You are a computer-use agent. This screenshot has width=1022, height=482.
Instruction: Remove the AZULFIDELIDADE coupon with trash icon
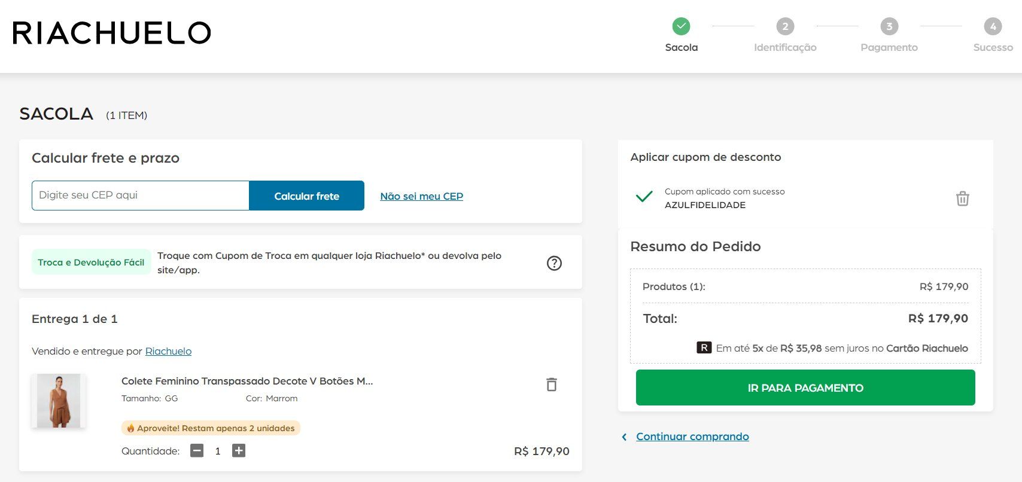tap(962, 199)
